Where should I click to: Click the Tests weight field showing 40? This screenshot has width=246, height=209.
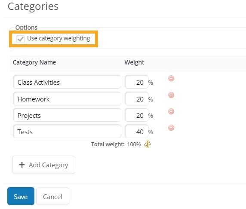[x=136, y=131]
